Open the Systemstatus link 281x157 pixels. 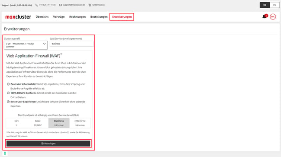98,5
